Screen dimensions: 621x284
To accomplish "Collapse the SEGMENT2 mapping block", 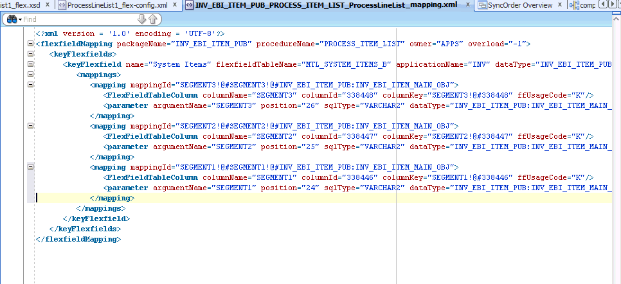I will pyautogui.click(x=30, y=126).
